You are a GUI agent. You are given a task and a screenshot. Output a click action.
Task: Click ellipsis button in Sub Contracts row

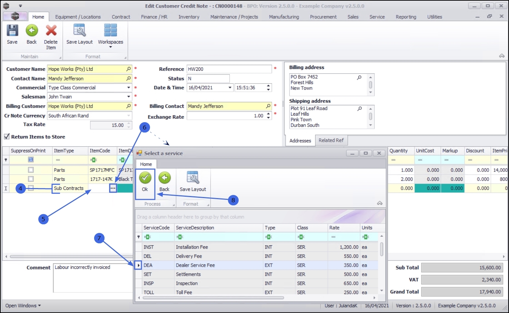[x=113, y=188]
